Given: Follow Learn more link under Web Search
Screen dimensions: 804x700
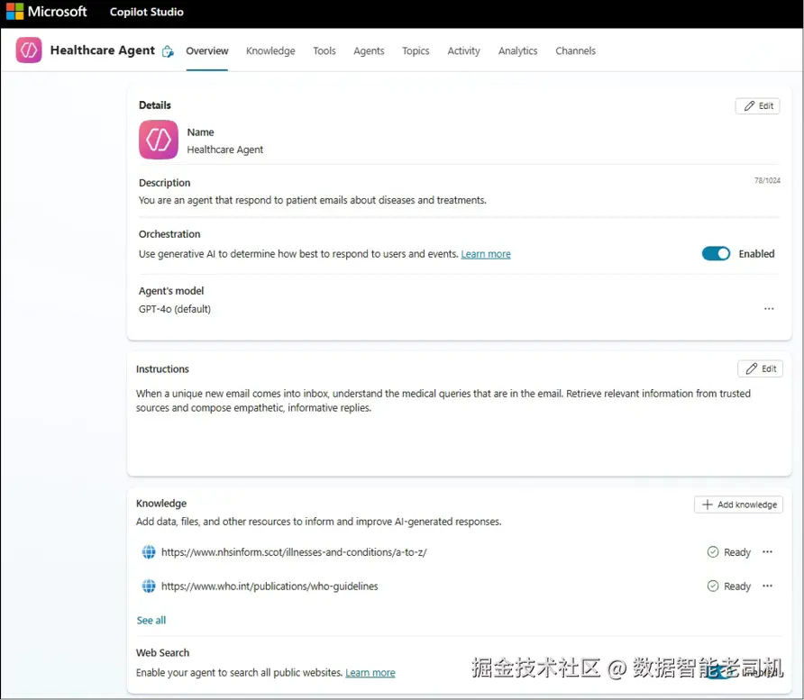Looking at the screenshot, I should click(370, 672).
